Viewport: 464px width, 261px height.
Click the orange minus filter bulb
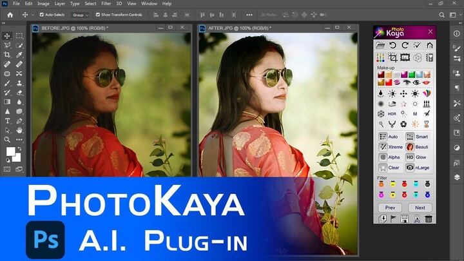[x=381, y=184]
